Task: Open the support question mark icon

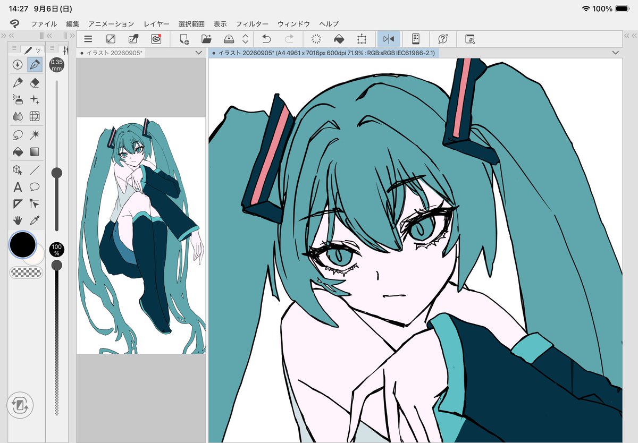Action: (443, 39)
